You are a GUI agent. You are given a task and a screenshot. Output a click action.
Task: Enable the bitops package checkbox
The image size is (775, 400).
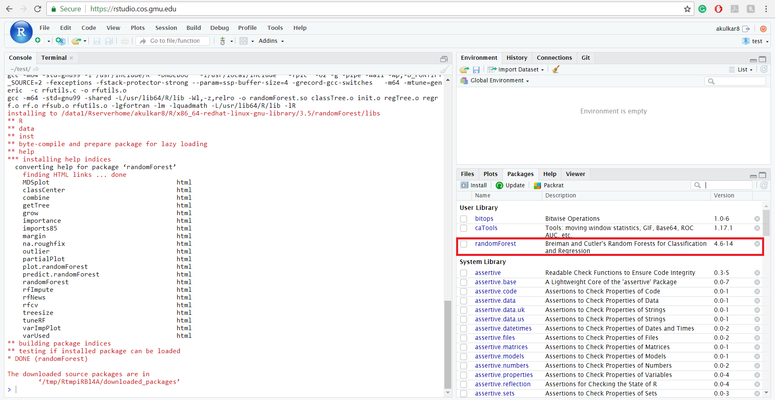[463, 218]
